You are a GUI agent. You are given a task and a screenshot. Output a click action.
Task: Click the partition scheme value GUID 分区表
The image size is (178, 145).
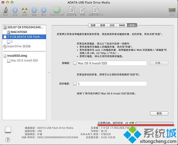(108, 138)
